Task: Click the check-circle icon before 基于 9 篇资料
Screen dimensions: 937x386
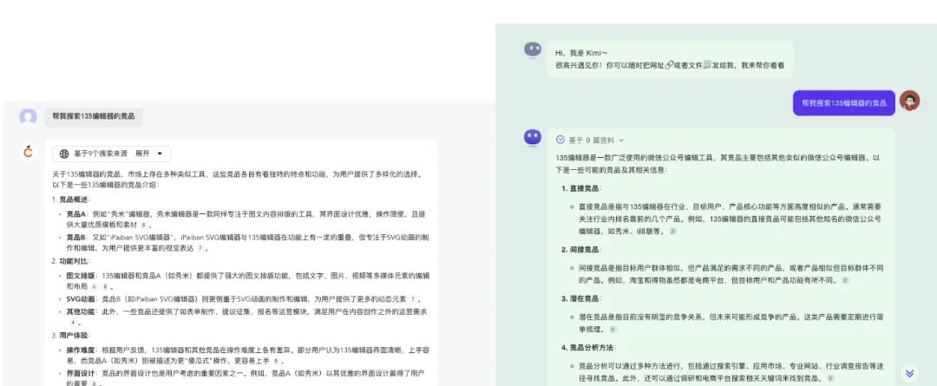Action: click(x=560, y=140)
